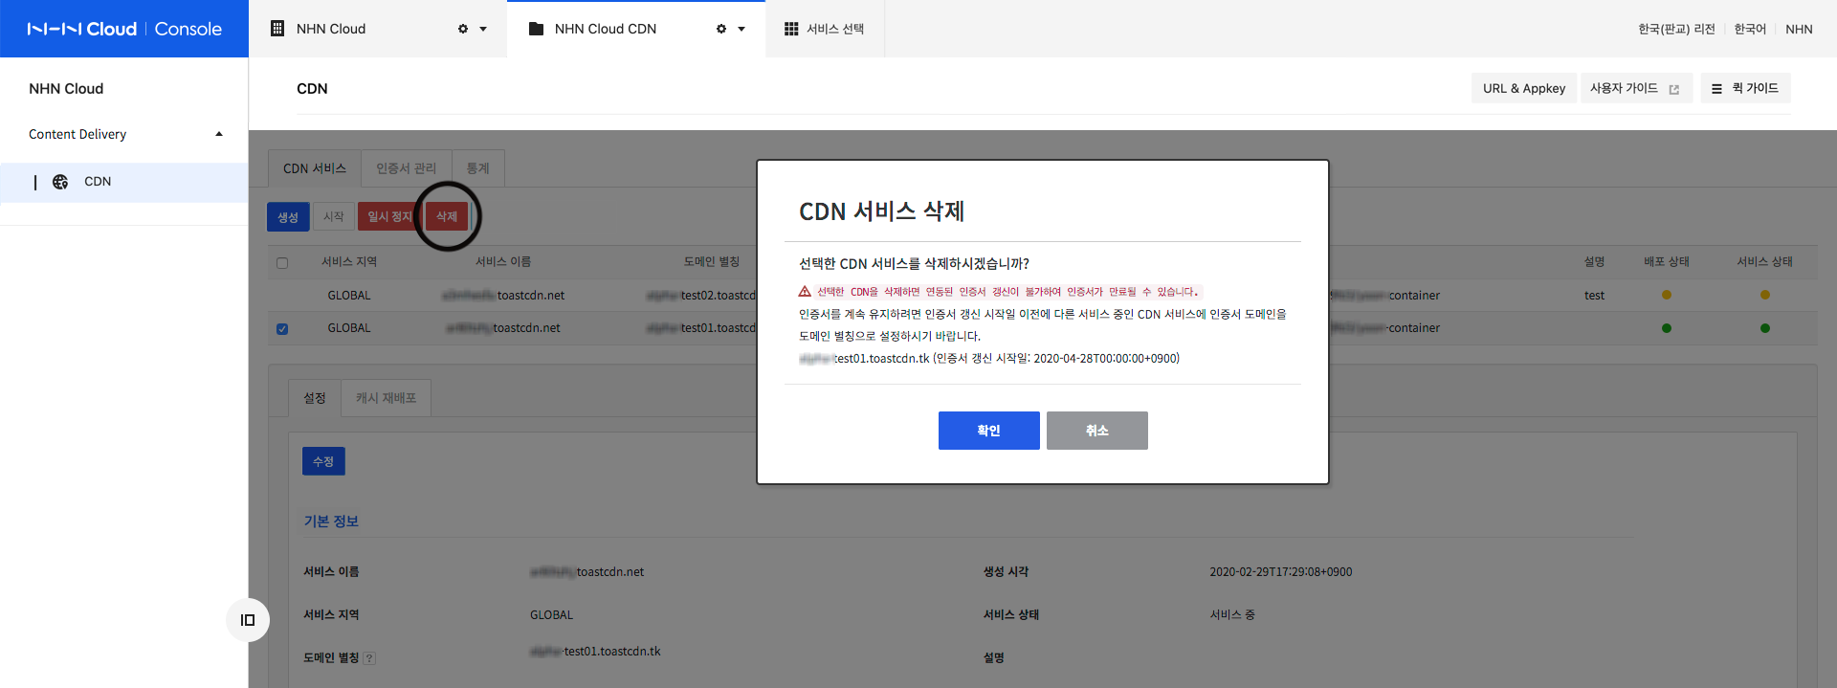Click the 서비스 중 status value
Viewport: 1837px width, 688px height.
point(1232,615)
